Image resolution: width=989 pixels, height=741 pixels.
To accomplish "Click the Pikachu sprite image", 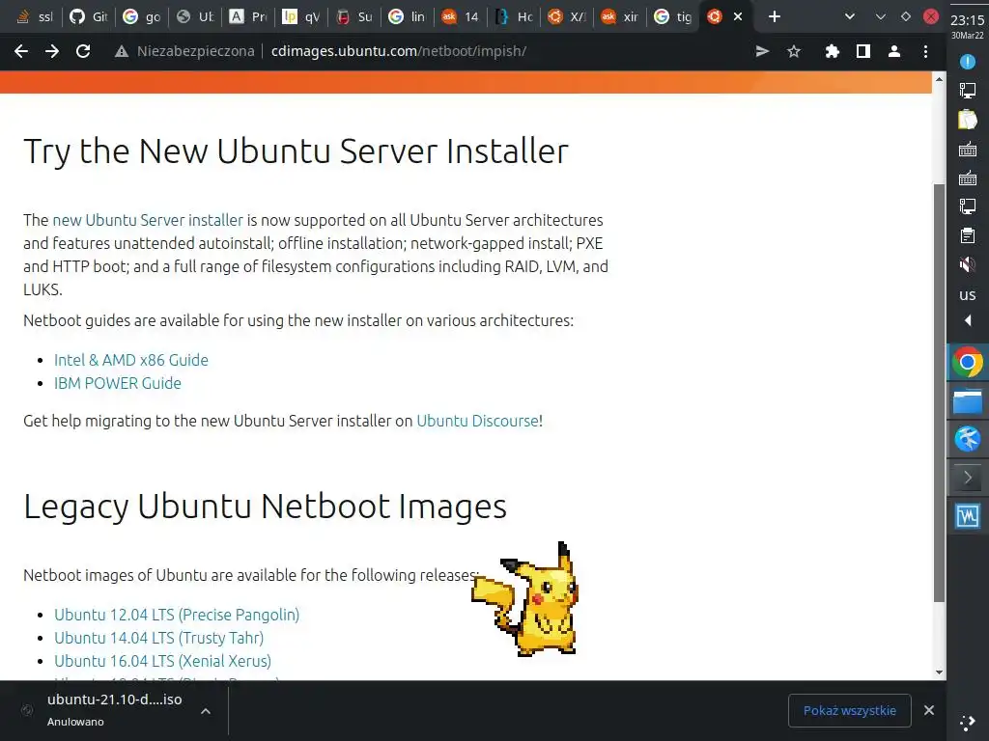I will tap(525, 599).
